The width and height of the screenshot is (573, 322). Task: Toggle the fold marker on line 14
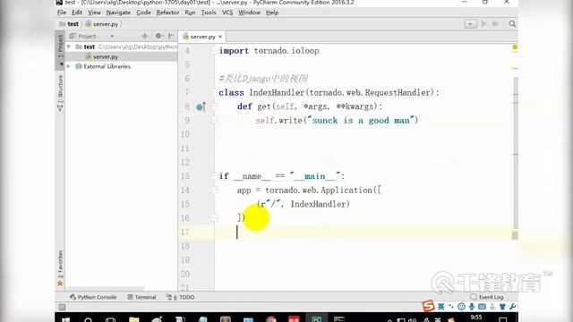215,190
